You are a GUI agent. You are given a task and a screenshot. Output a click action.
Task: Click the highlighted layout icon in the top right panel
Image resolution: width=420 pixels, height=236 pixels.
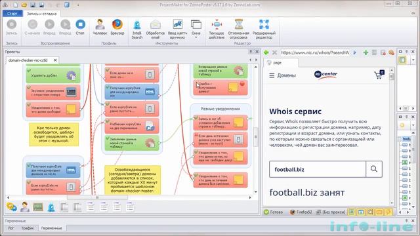402,60
